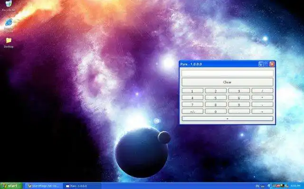Screen dimensions: 304x189
Task: Close the Pure calculator window
Action: (x=272, y=64)
